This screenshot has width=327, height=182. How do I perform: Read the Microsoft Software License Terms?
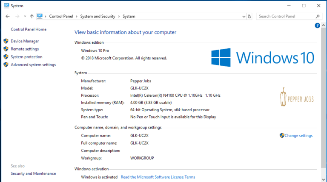pos(158,177)
